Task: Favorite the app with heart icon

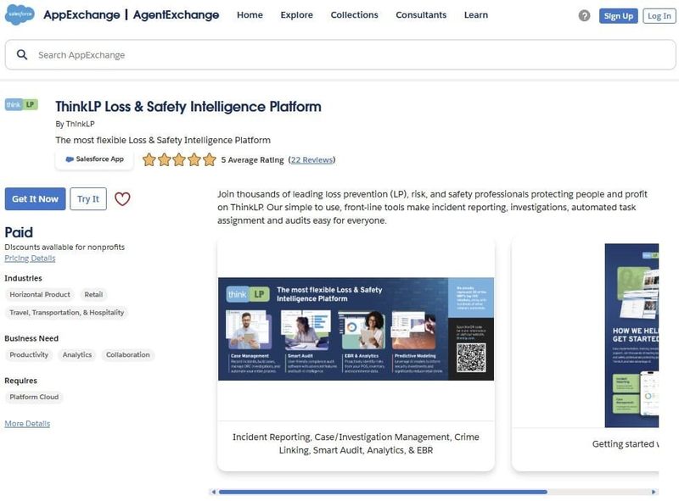Action: (x=122, y=199)
